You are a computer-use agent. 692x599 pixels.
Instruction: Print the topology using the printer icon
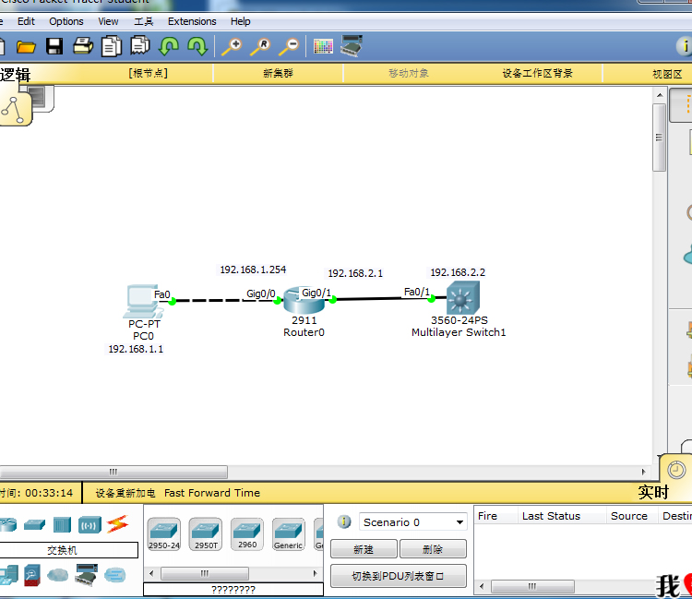point(83,46)
